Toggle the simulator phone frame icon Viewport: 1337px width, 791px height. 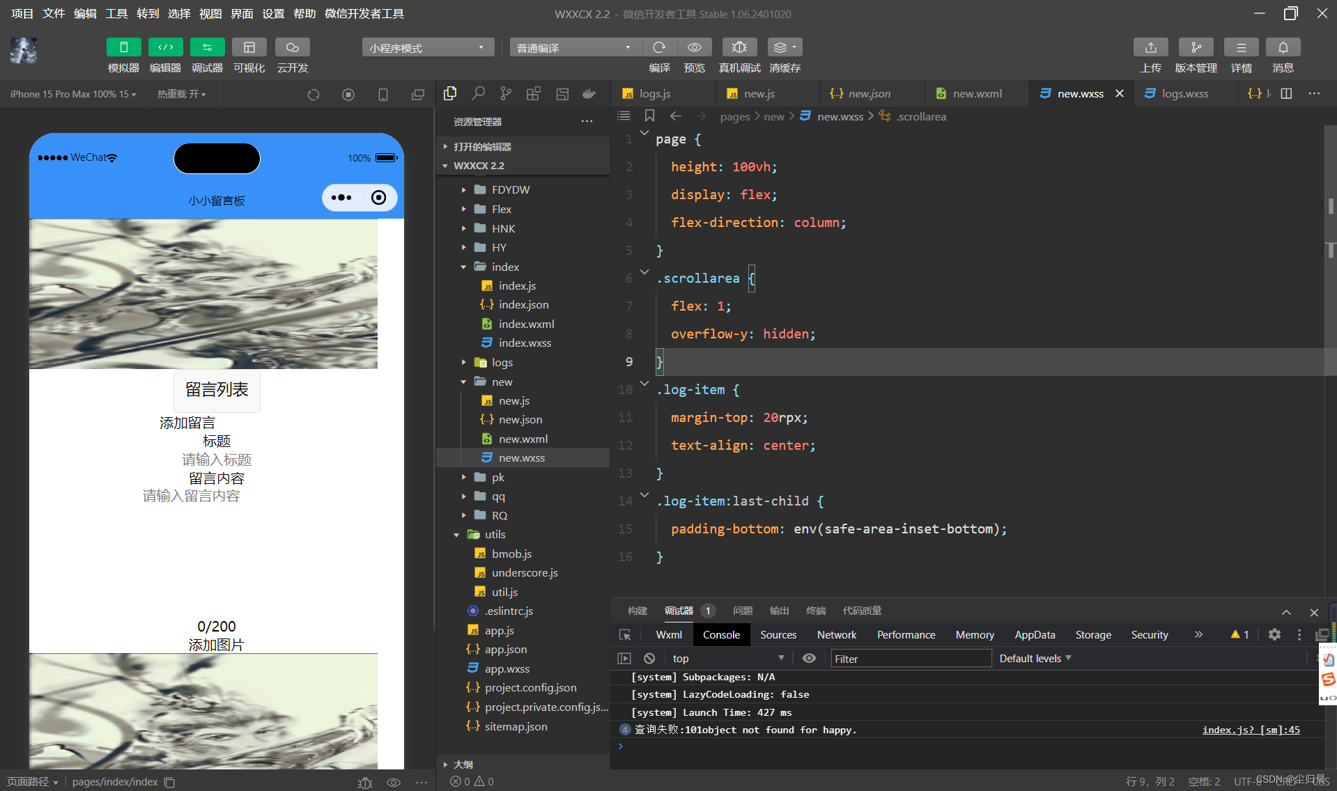click(x=382, y=95)
